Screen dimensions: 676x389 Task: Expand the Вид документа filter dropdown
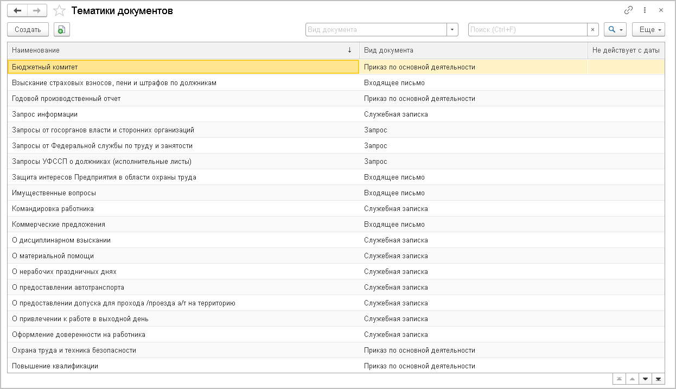pyautogui.click(x=452, y=30)
